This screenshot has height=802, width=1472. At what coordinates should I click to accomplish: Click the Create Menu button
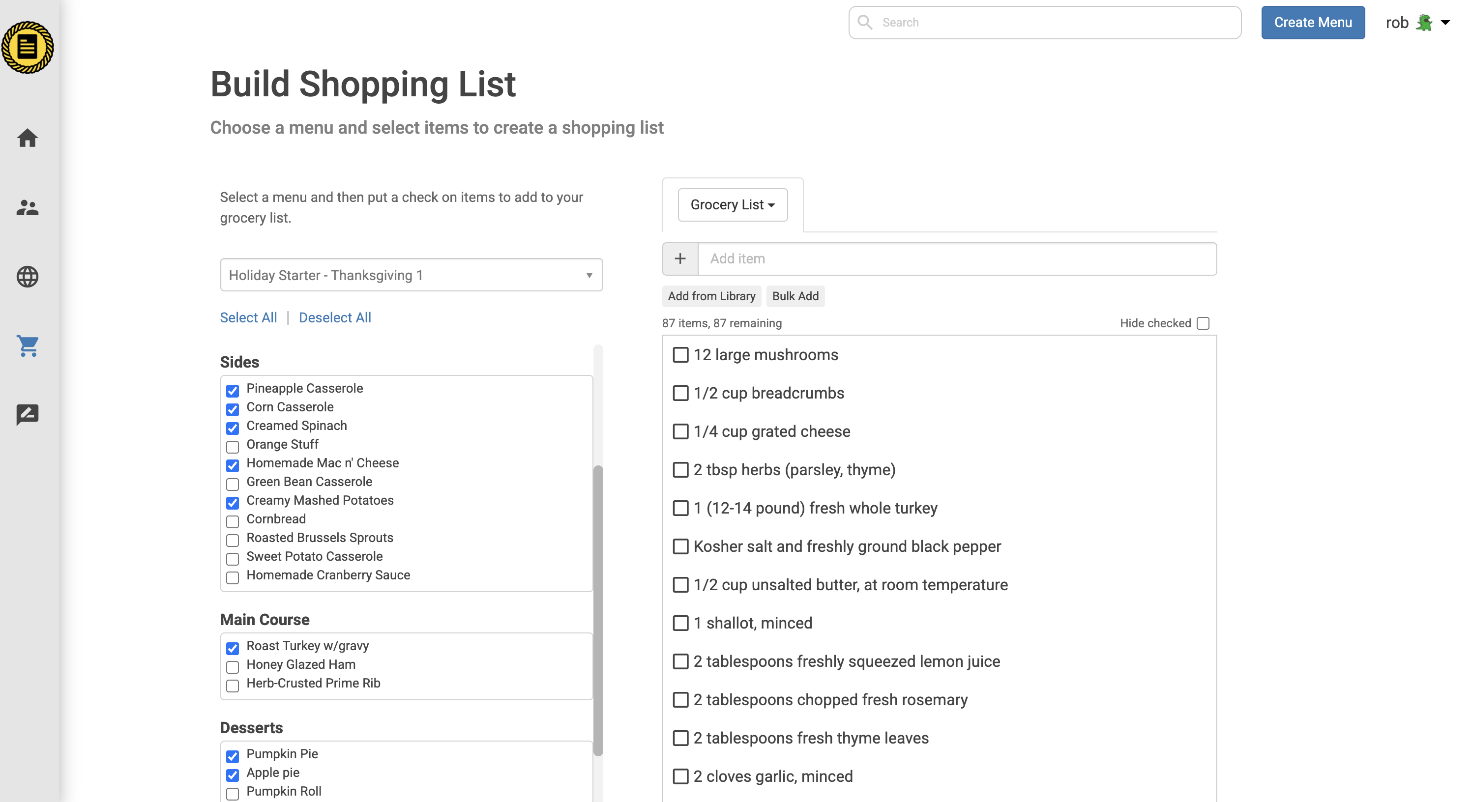point(1313,22)
